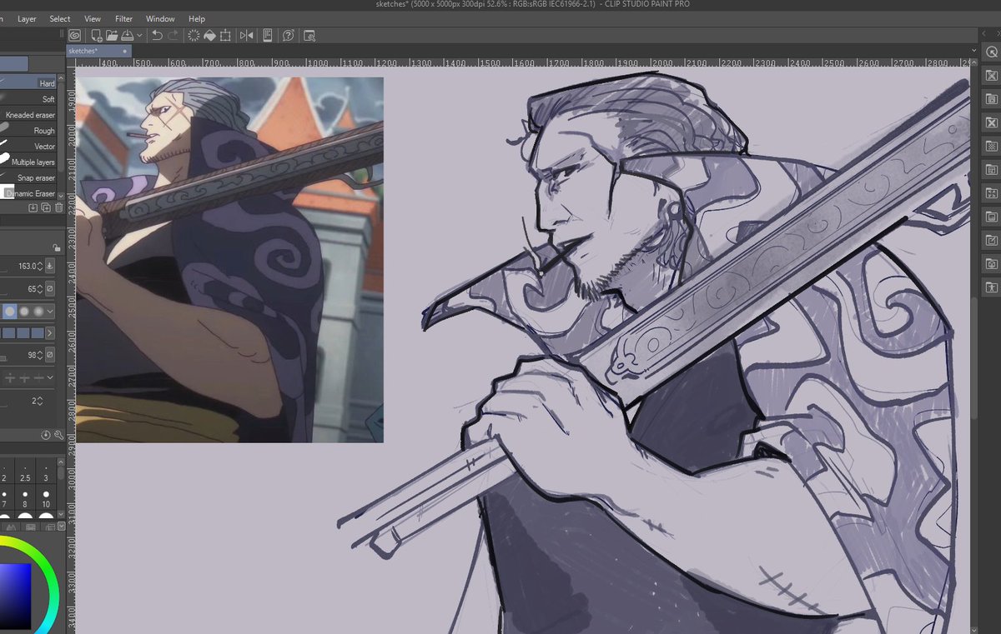This screenshot has width=1001, height=634.
Task: Open the Layer menu
Action: point(27,18)
